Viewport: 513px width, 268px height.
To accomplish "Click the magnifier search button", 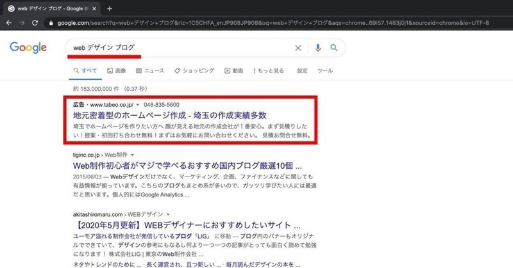I will point(333,48).
